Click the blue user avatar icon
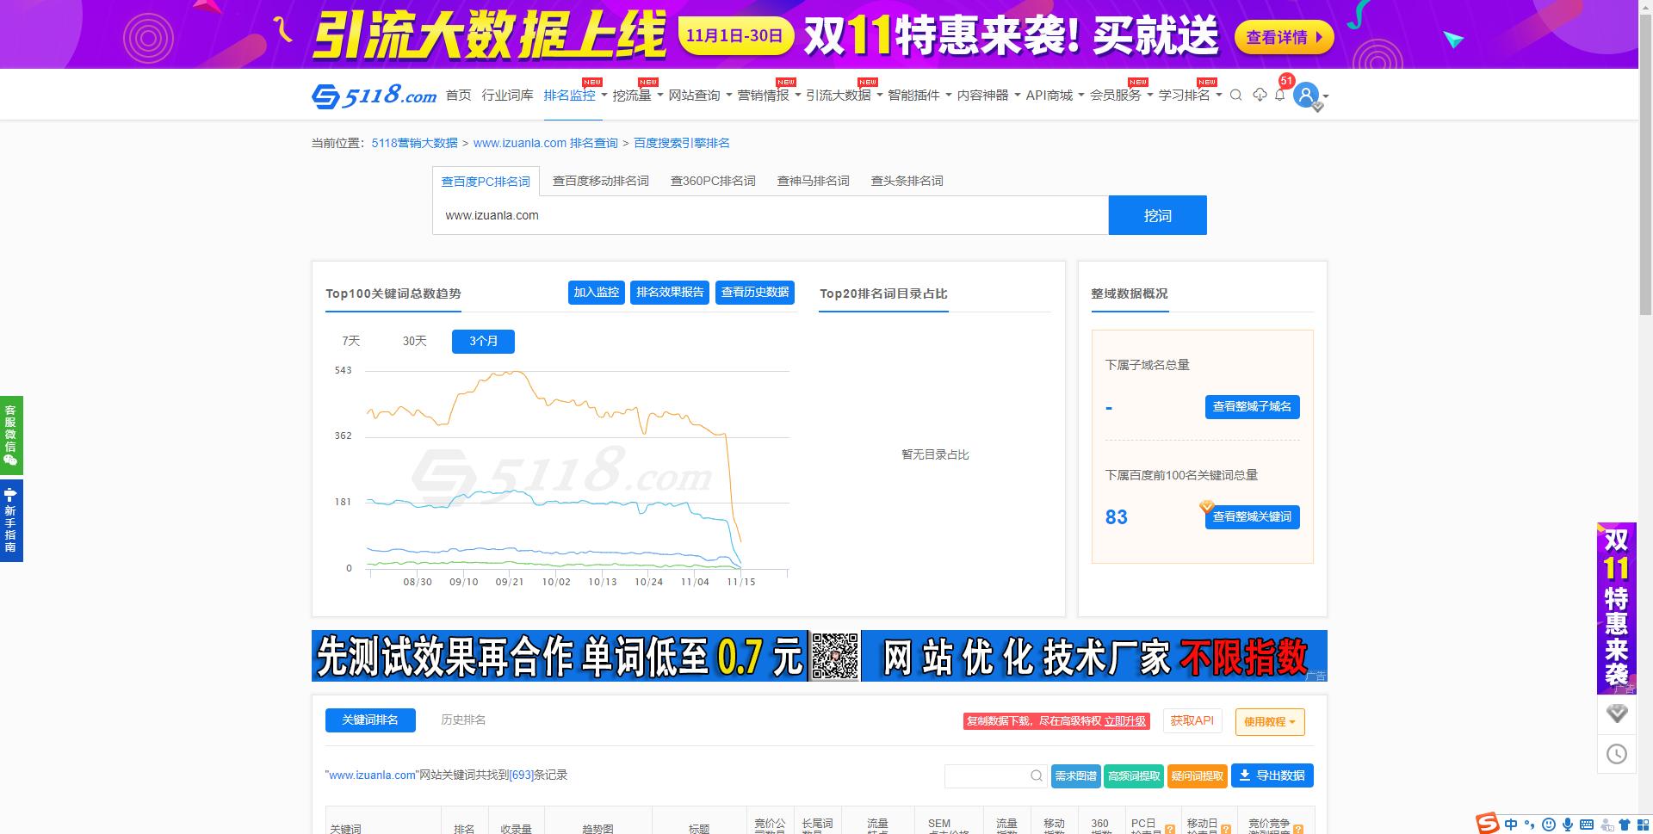This screenshot has height=834, width=1653. click(x=1306, y=95)
